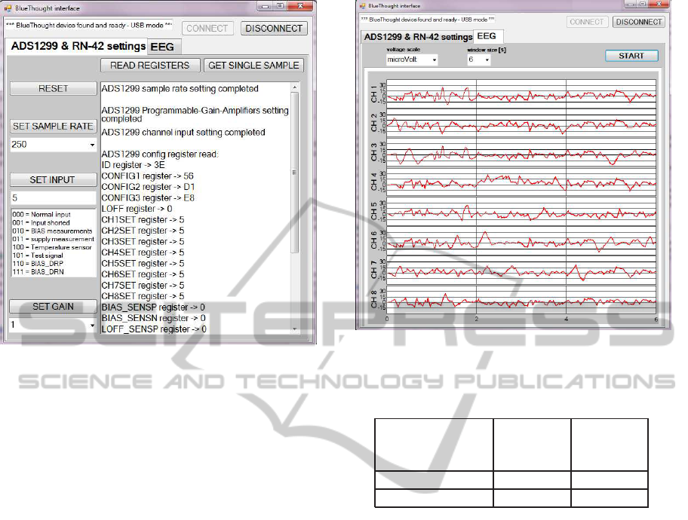Click the input code text field containing 5
Viewport: 688px width, 520px height.
click(53, 197)
